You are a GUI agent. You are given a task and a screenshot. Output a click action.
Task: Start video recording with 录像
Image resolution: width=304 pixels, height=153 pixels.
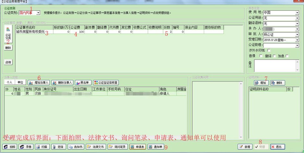pyautogui.click(x=26, y=147)
